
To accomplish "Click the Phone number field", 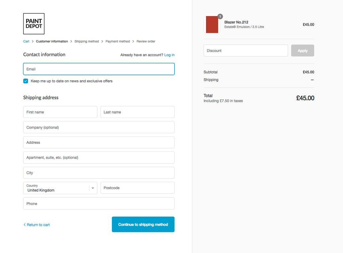I will pos(99,204).
